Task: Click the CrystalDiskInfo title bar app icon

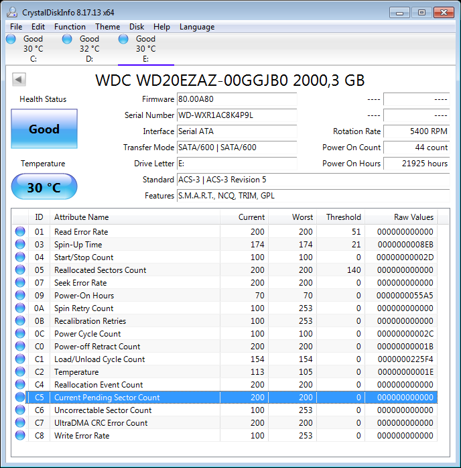Action: [x=12, y=12]
